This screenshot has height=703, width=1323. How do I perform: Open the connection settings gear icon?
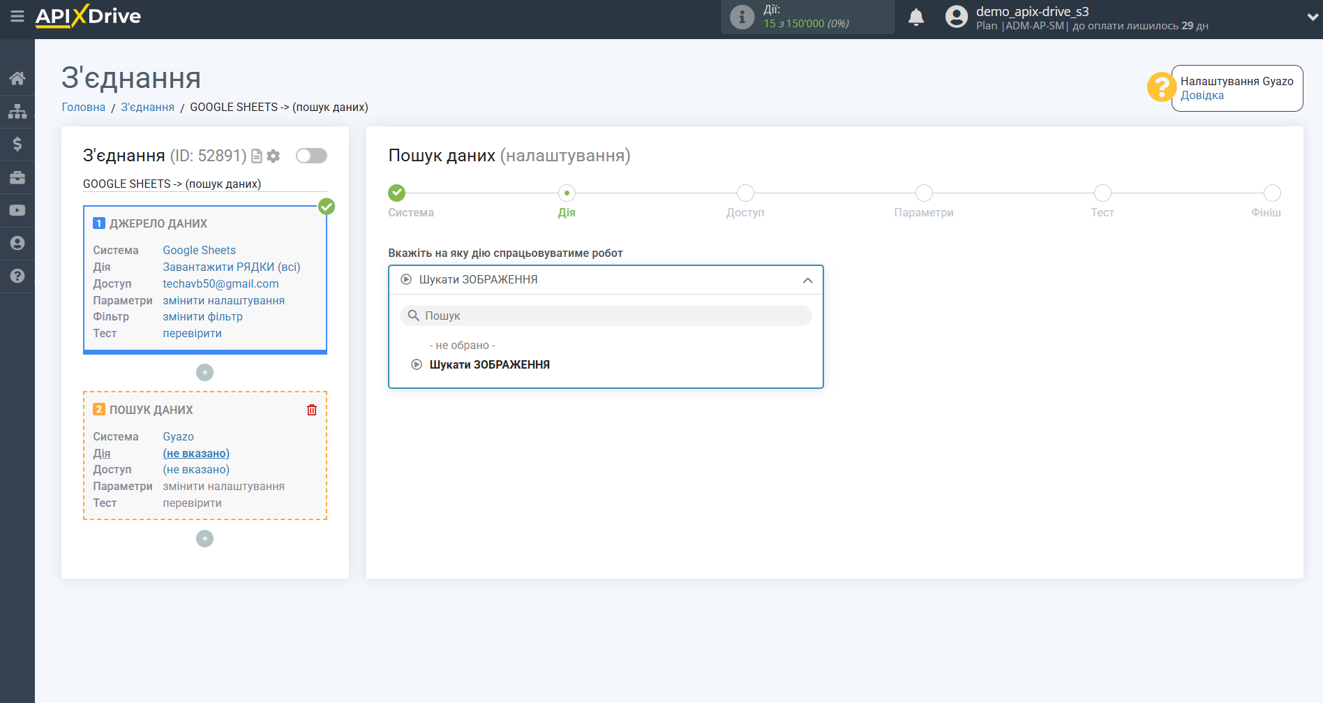point(273,156)
